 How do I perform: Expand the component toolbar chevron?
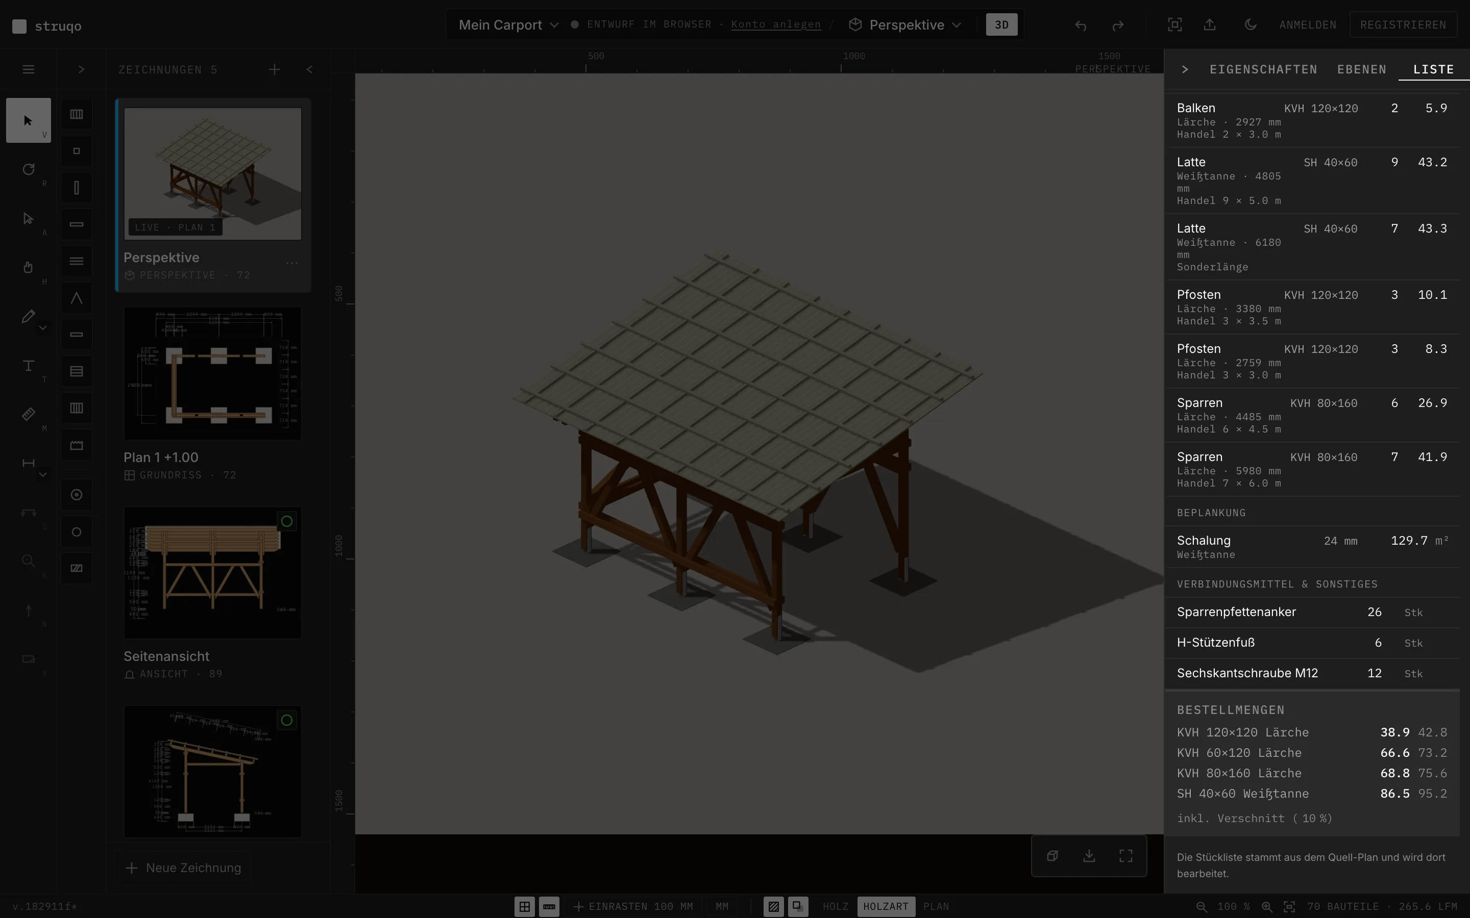[81, 69]
